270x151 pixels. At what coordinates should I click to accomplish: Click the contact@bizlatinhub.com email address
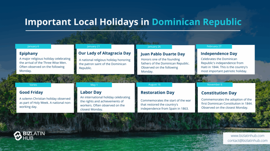click(247, 141)
